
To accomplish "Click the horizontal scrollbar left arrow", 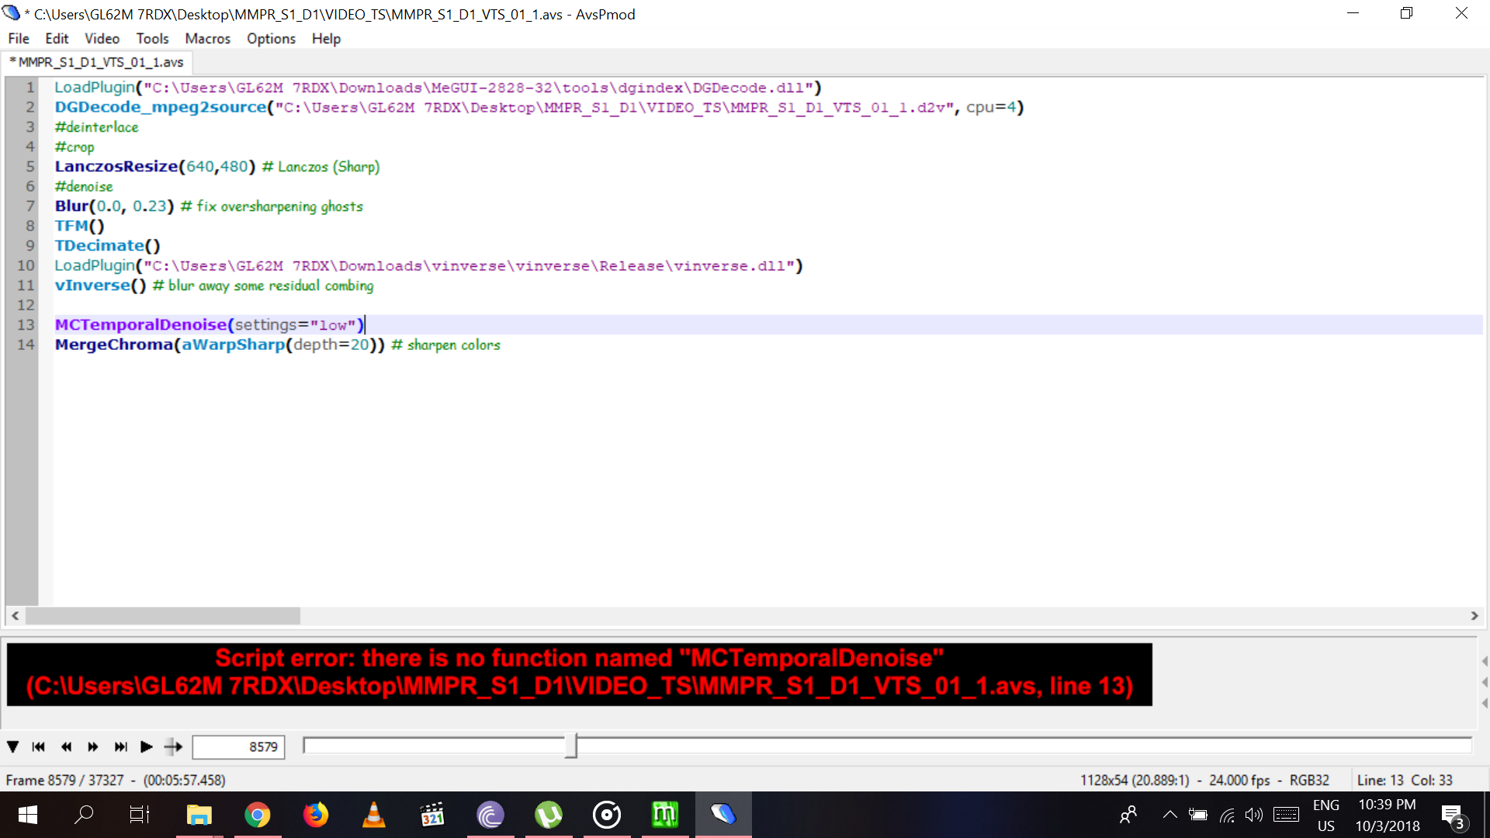I will 15,615.
